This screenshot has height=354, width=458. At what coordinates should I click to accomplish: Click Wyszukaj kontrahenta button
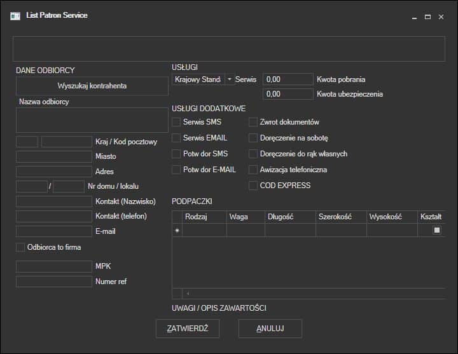pyautogui.click(x=92, y=86)
